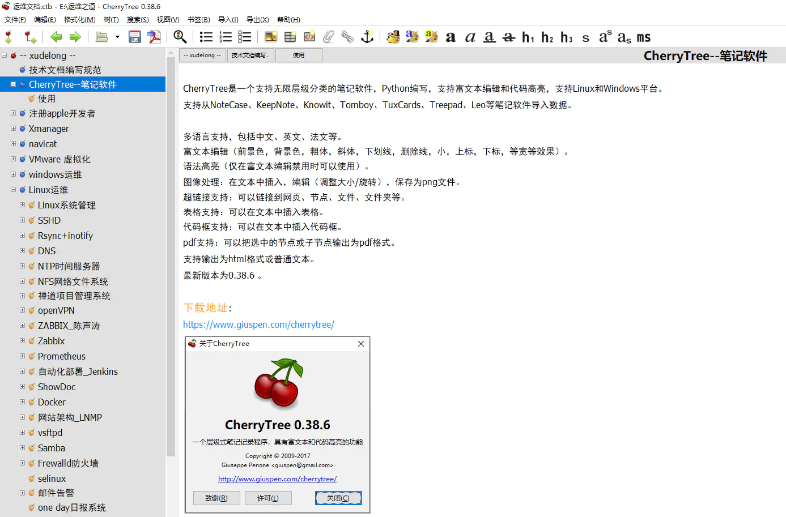Collapse the -- xudelong -- root node
This screenshot has height=517, width=786.
tap(5, 55)
